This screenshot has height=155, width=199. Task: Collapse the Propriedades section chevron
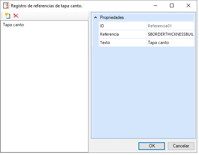96,17
